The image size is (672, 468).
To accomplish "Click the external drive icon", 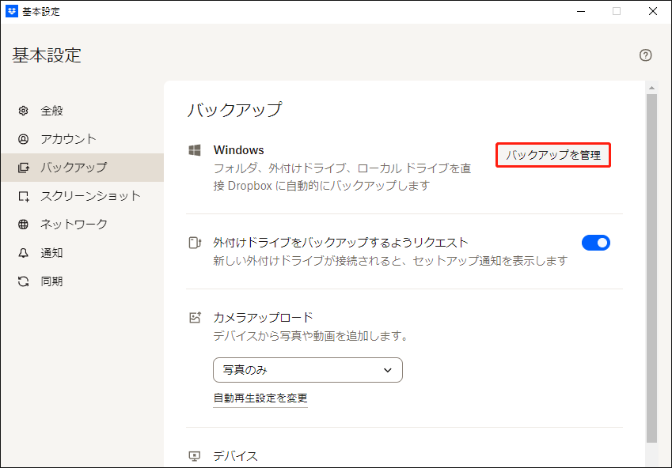I will 195,243.
